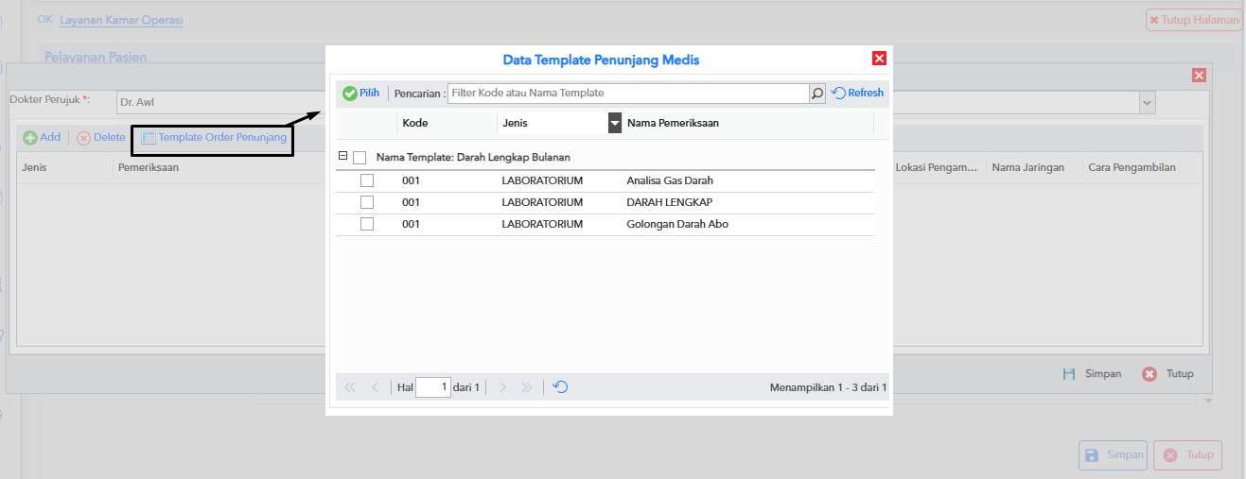1246x479 pixels.
Task: Click the green Add plus icon
Action: click(x=30, y=138)
